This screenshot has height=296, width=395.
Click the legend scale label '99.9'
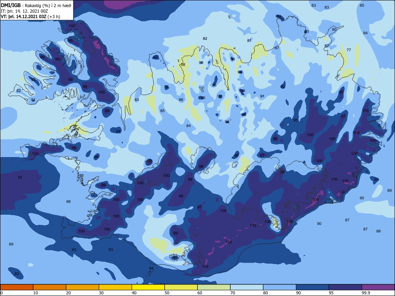(366, 293)
